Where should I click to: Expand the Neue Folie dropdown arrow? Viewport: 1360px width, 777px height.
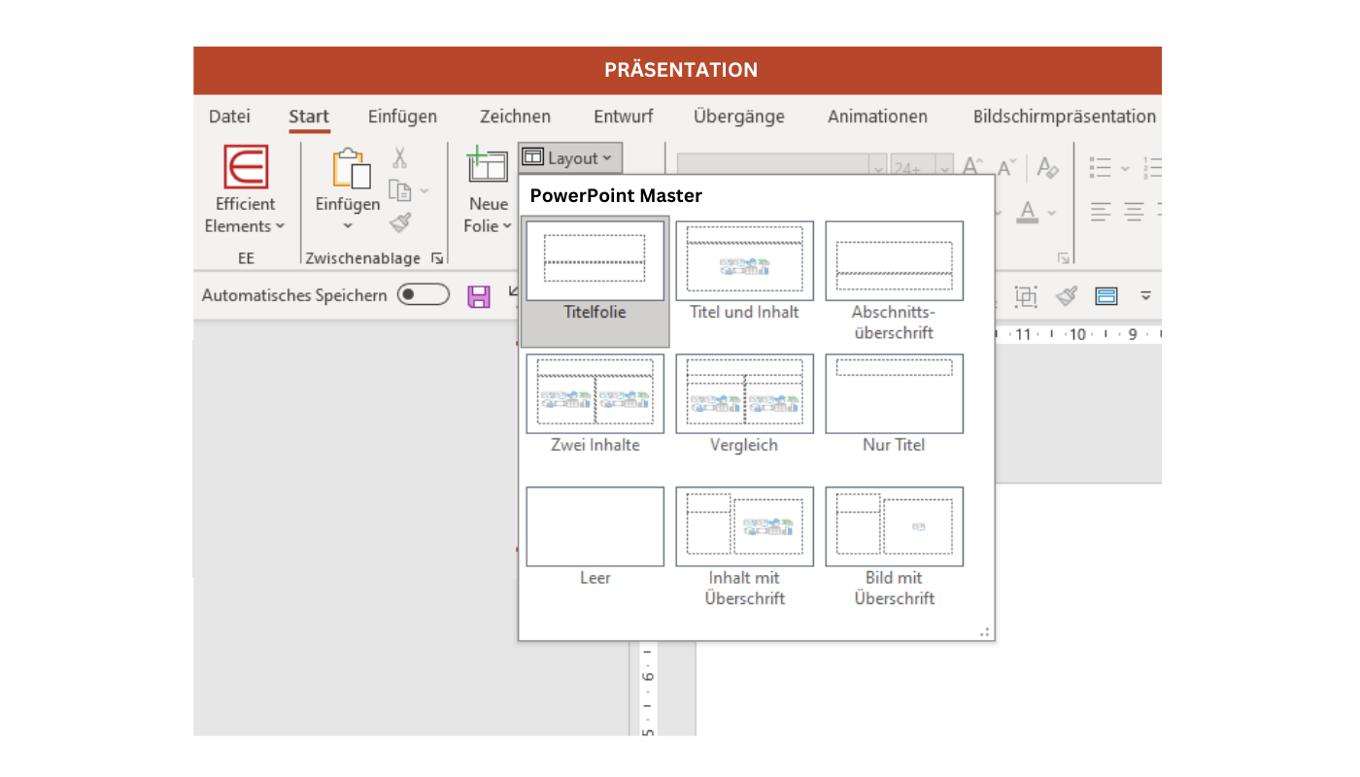[507, 226]
